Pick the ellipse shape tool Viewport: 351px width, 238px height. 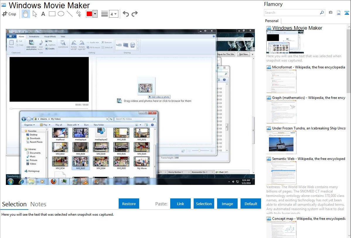point(61,14)
